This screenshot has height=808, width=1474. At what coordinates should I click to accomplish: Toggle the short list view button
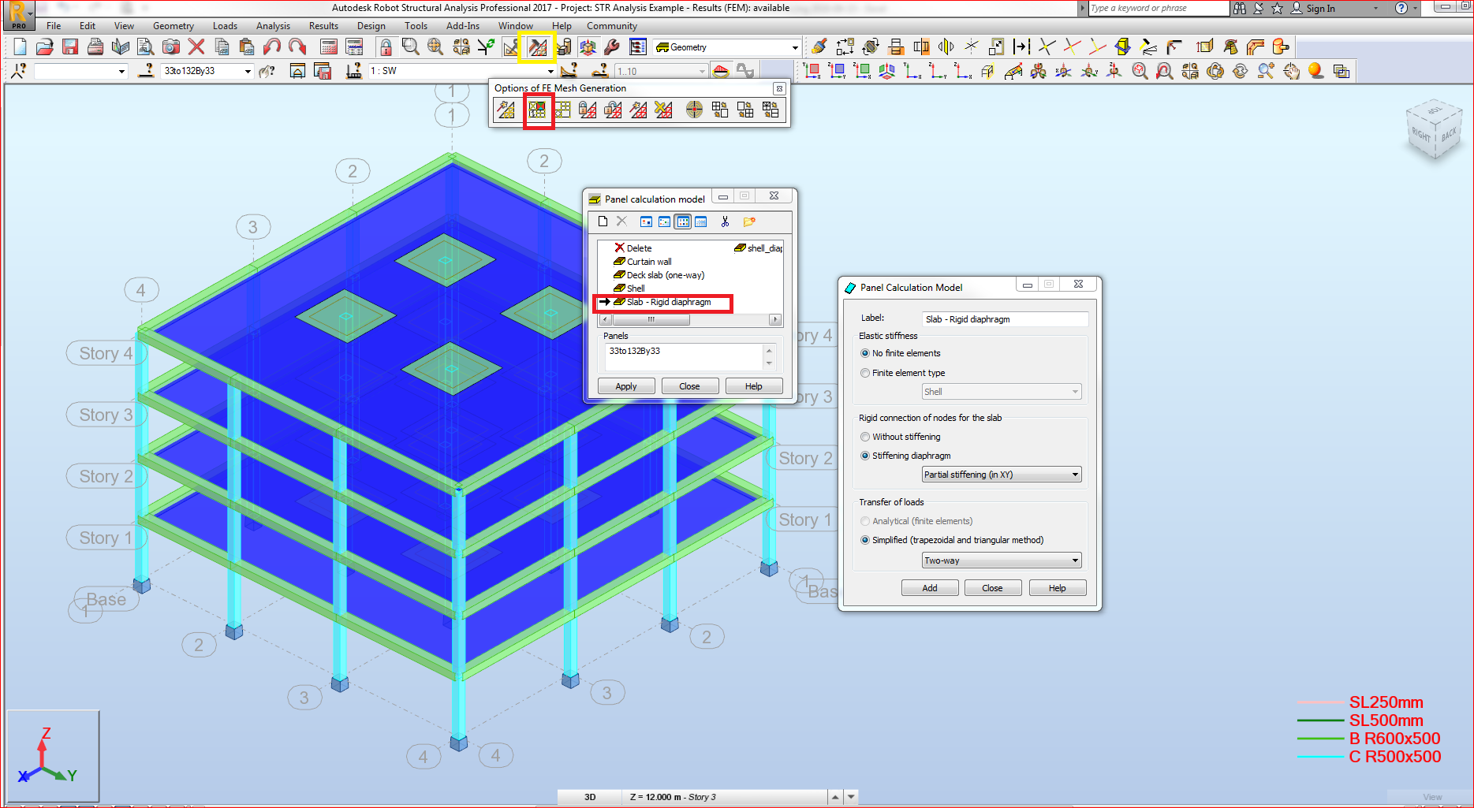point(683,222)
